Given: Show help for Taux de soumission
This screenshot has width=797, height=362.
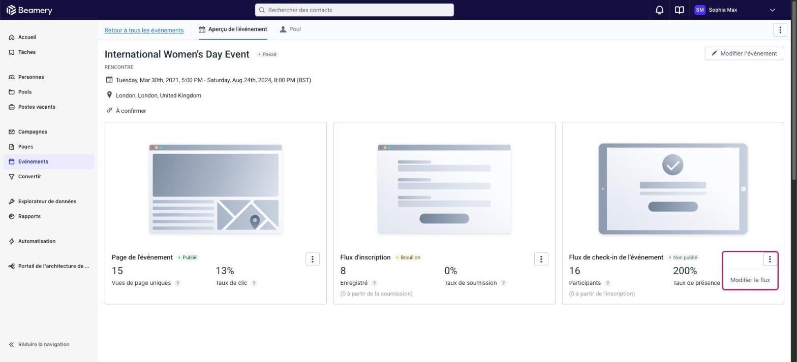Looking at the screenshot, I should (x=504, y=283).
